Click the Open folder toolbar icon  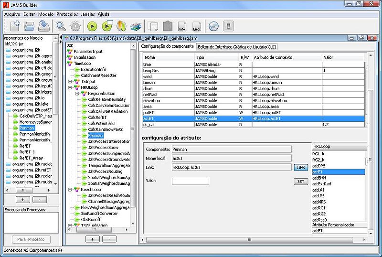pyautogui.click(x=30, y=26)
